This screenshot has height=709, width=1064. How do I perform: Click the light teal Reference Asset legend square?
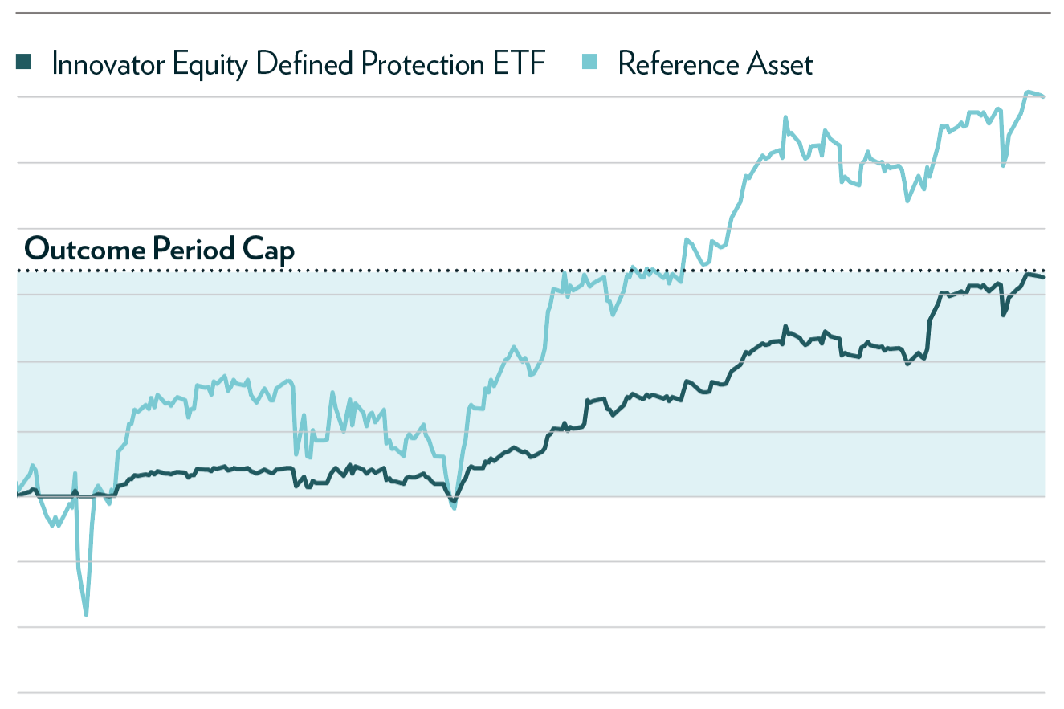click(x=589, y=62)
